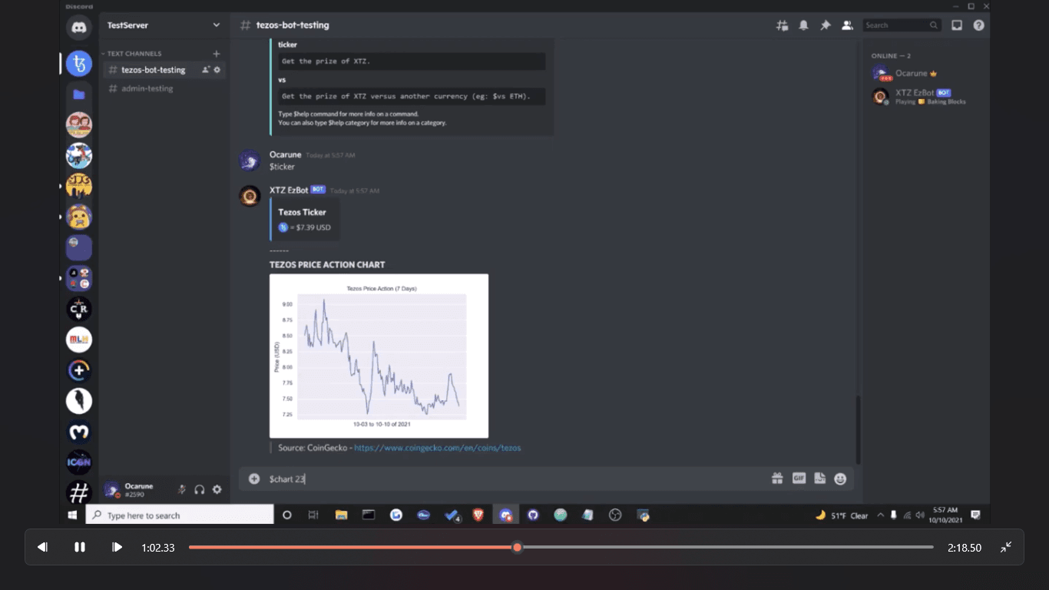Click the XTZ EzBot message author name
Image resolution: width=1049 pixels, height=590 pixels.
pos(289,190)
